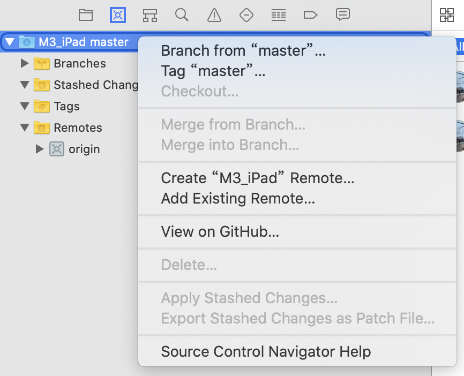464x376 pixels.
Task: Open the Symbol navigator hierarchy icon
Action: [x=149, y=15]
